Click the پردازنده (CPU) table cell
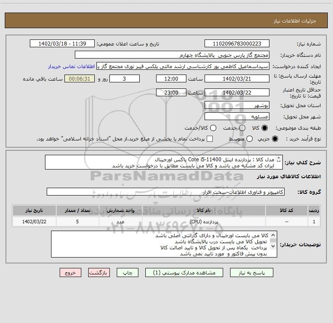Image resolution: width=333 pixels, height=323 pixels. 204,222
